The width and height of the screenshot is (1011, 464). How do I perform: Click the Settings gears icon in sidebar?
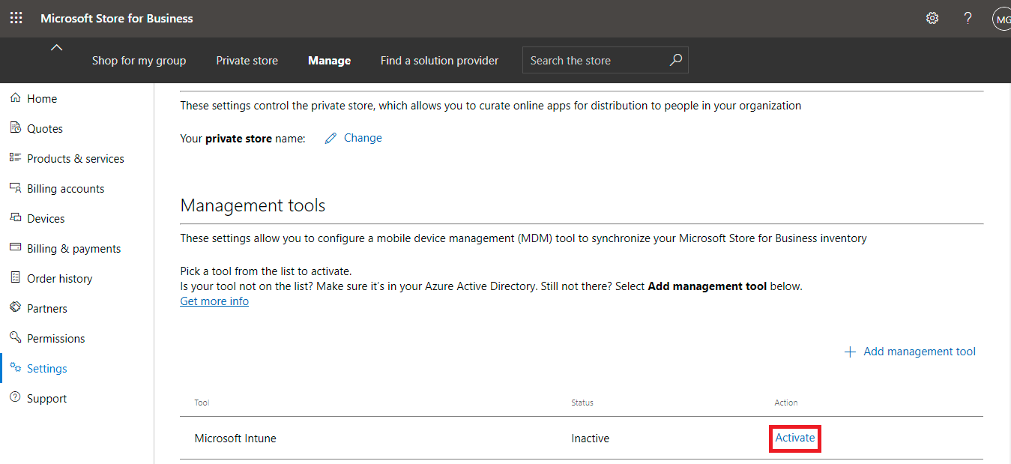tap(15, 368)
